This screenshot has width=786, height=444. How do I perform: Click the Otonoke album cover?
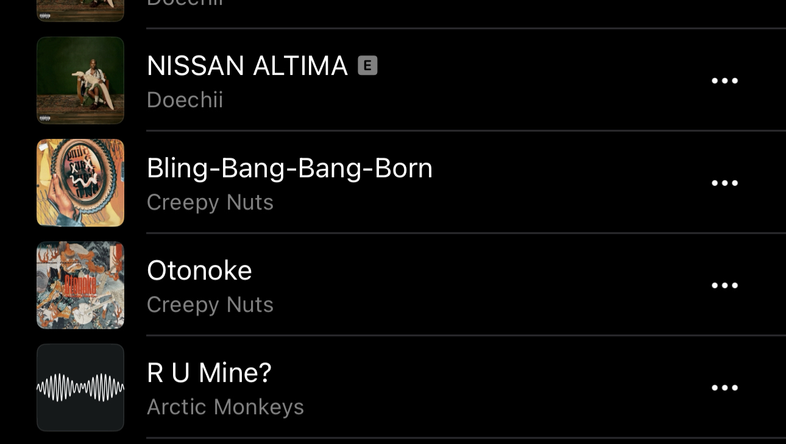(80, 285)
